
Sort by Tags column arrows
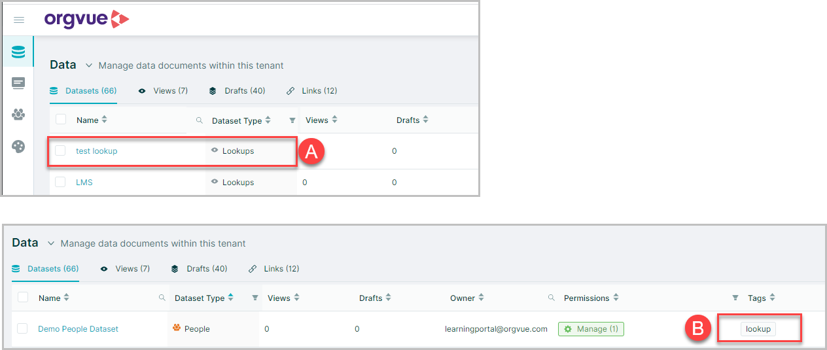[773, 298]
